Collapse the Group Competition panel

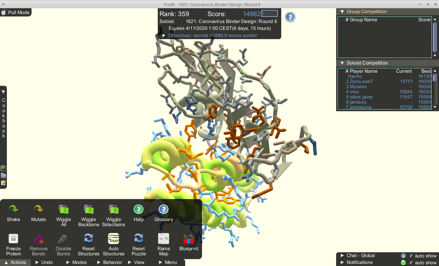342,12
